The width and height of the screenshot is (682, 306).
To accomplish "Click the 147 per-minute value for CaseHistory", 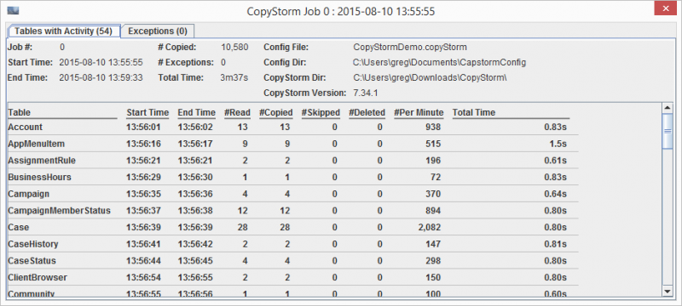I will [x=433, y=244].
